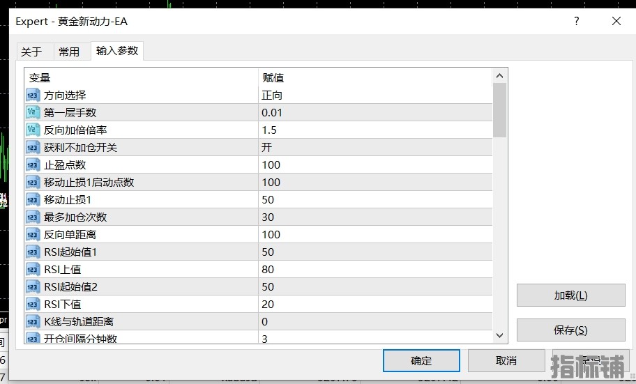
Task: Click the integer icon beside 反向单距离
Action: 33,235
